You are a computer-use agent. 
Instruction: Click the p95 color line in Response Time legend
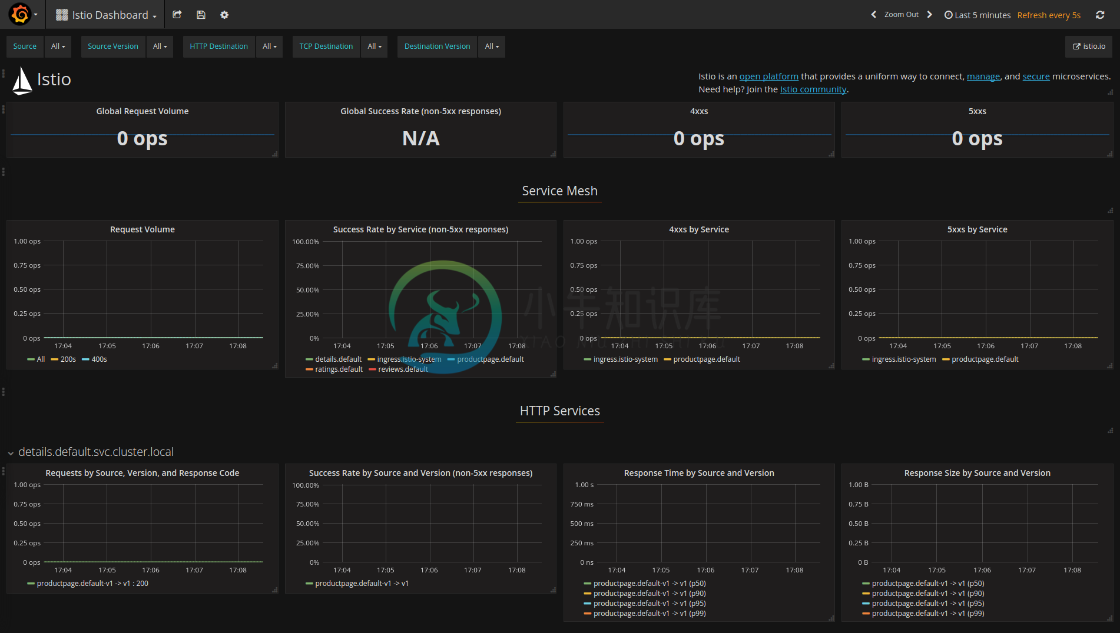point(587,604)
